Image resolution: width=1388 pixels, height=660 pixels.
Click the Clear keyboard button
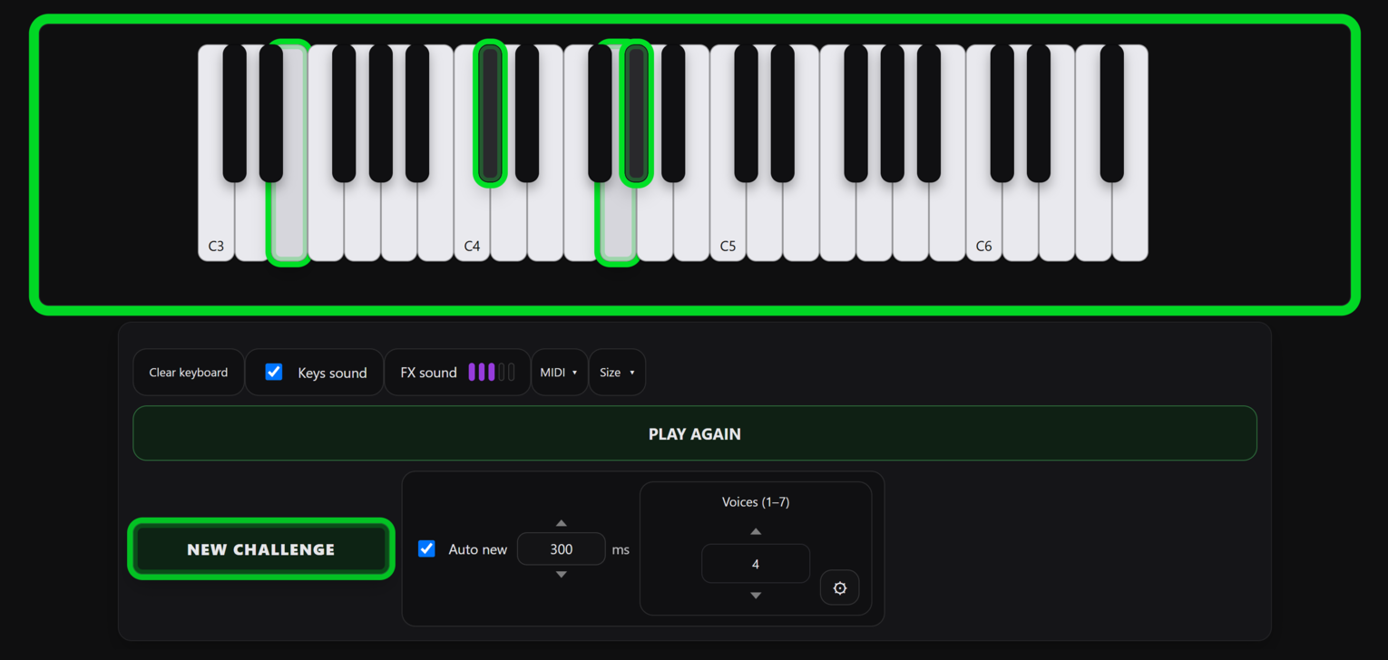click(x=189, y=373)
